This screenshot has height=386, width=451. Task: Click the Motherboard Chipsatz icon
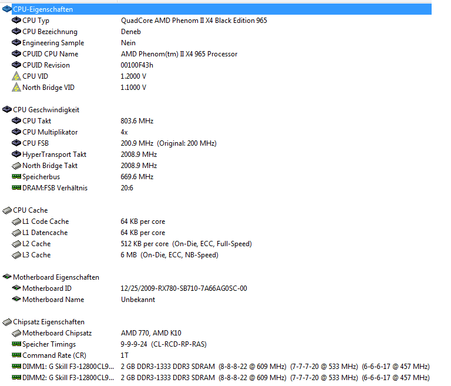[x=16, y=333]
